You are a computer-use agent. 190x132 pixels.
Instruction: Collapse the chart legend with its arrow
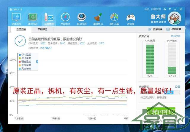(x=37, y=62)
